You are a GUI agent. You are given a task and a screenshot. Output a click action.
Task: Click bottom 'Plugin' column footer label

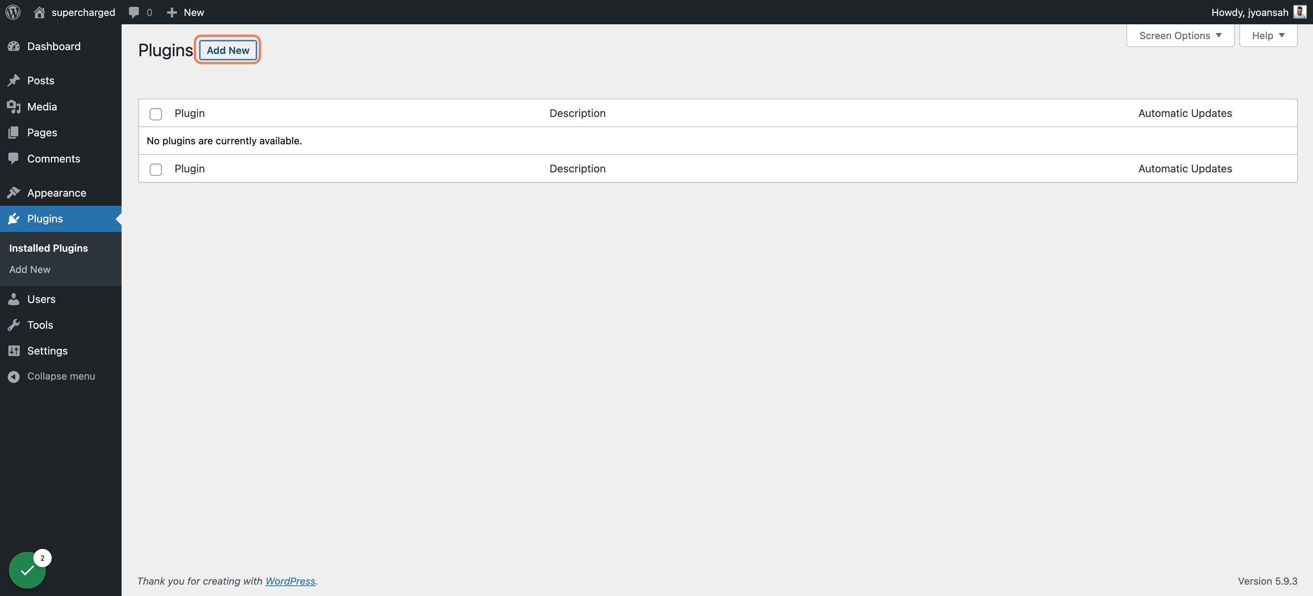tap(190, 169)
